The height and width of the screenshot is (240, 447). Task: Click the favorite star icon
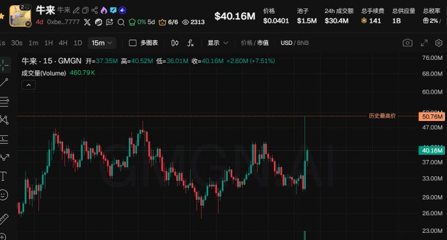(x=1, y=16)
